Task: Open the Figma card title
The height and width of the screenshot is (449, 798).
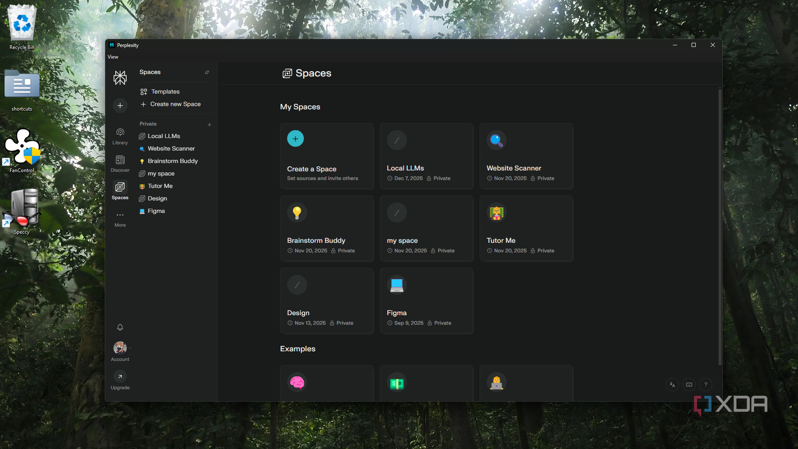Action: tap(397, 313)
